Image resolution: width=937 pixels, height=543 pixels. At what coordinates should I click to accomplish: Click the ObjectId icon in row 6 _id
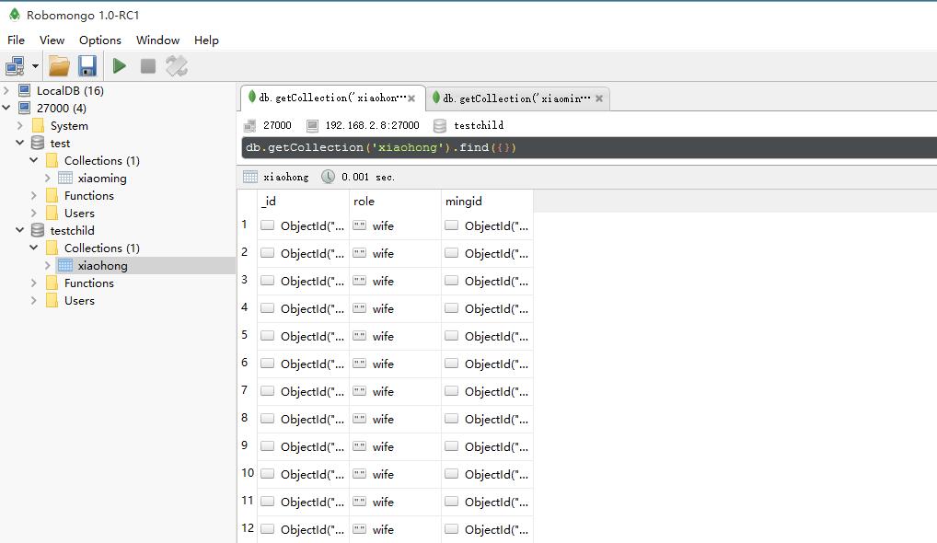(267, 364)
